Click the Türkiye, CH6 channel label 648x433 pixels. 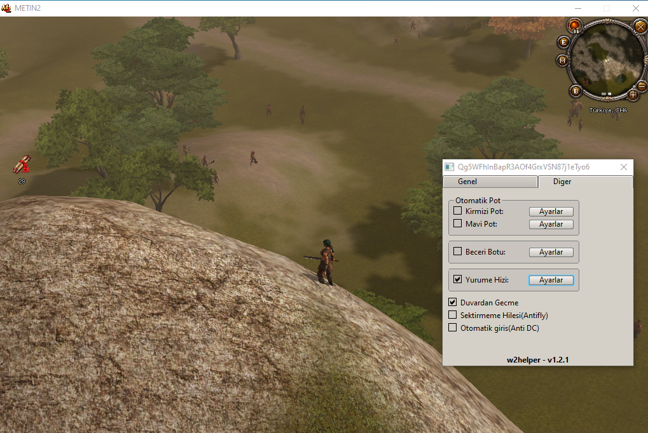pos(608,110)
